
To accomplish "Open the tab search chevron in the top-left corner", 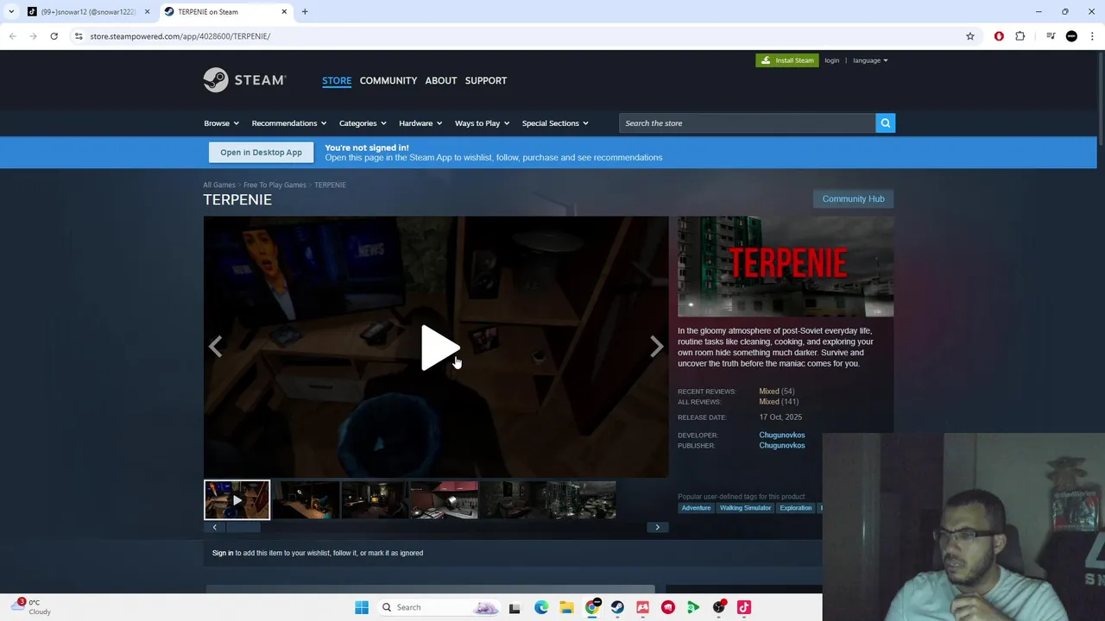I will click(x=10, y=11).
